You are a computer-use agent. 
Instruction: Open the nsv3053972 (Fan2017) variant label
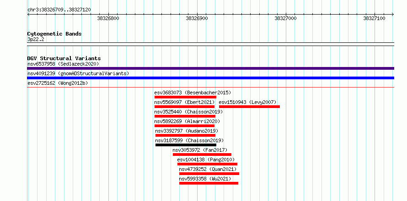point(200,150)
